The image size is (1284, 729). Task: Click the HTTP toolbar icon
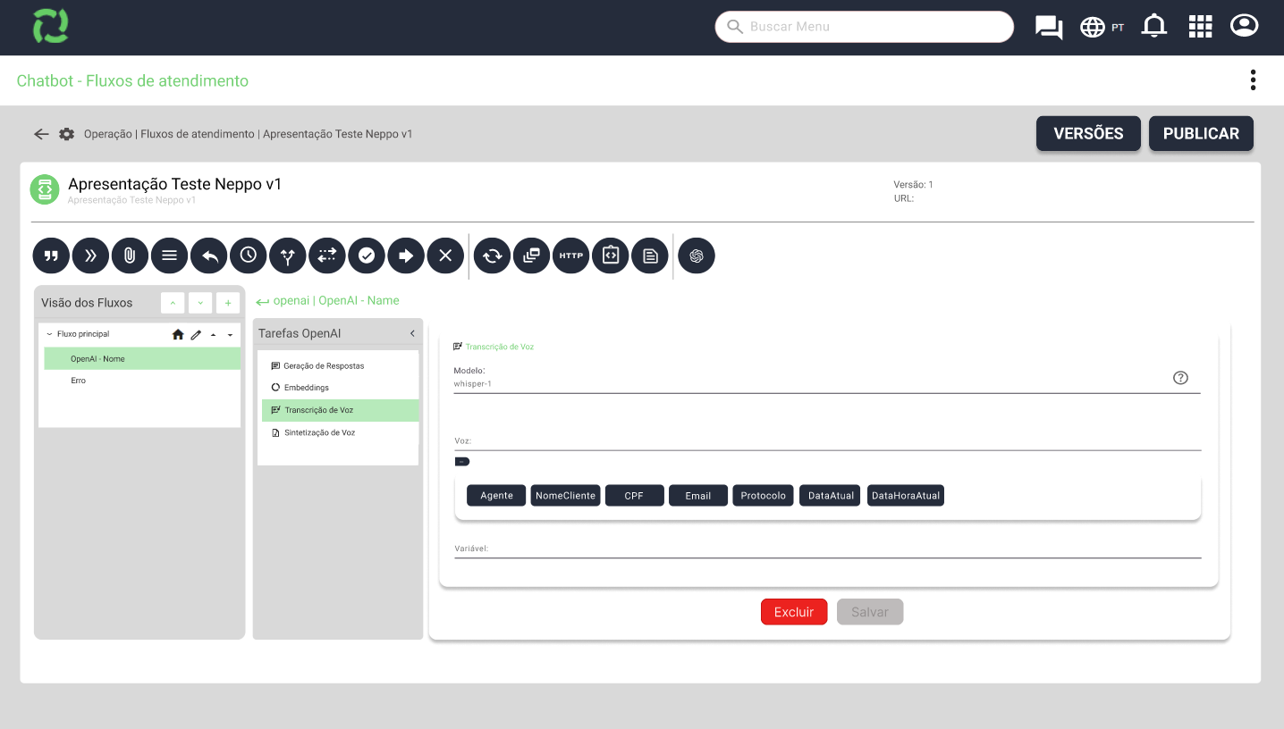(571, 256)
